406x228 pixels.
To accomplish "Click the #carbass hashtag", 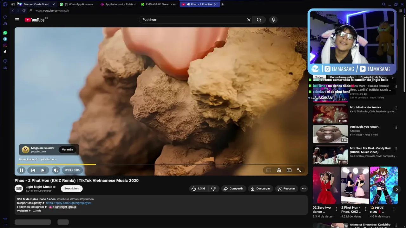I will 63,199.
